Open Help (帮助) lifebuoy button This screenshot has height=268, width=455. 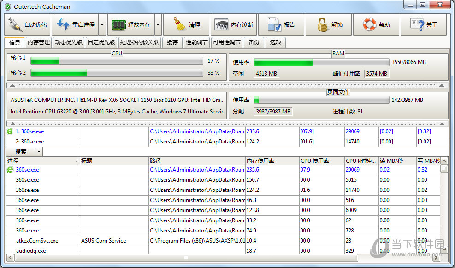pos(376,25)
